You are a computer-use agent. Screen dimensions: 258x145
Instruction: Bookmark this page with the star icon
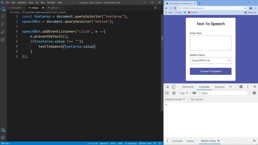click(x=246, y=8)
